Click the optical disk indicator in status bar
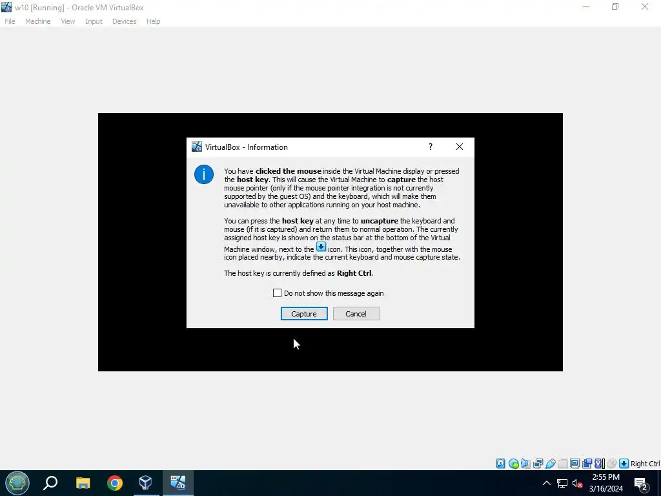This screenshot has height=496, width=661. click(x=513, y=464)
